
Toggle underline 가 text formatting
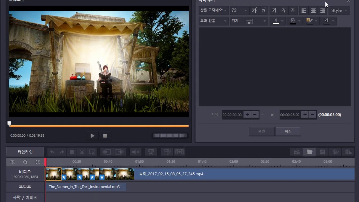293,10
